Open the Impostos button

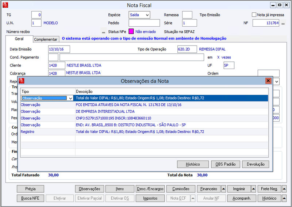click(150, 198)
